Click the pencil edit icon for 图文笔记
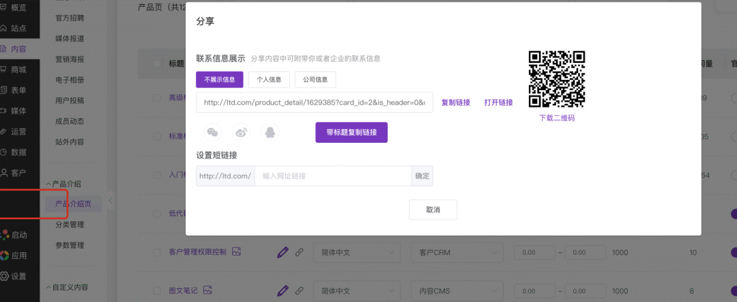The width and height of the screenshot is (737, 302). click(x=283, y=290)
